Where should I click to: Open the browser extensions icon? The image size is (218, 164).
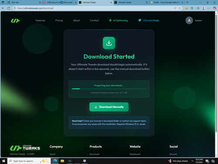(x=192, y=8)
